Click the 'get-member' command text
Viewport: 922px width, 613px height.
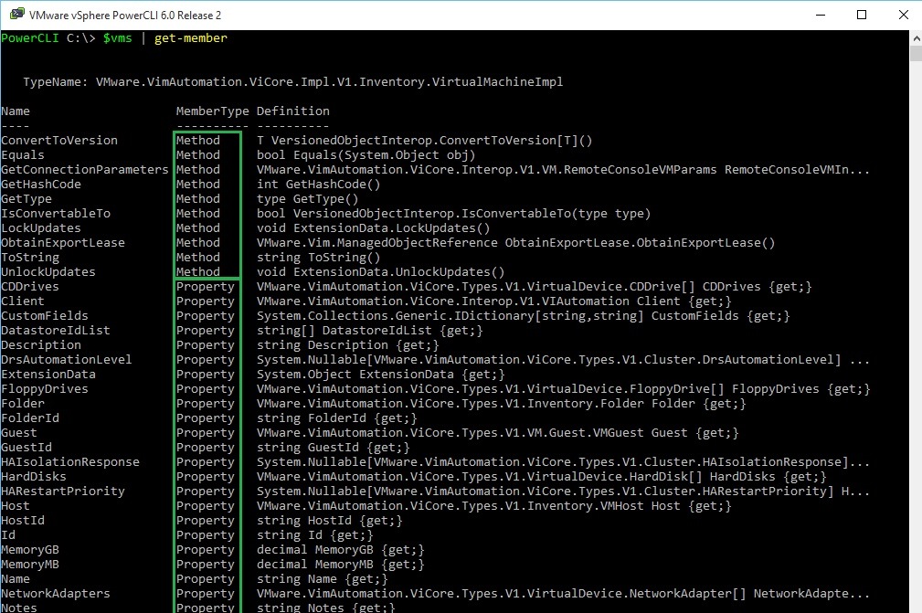coord(190,38)
